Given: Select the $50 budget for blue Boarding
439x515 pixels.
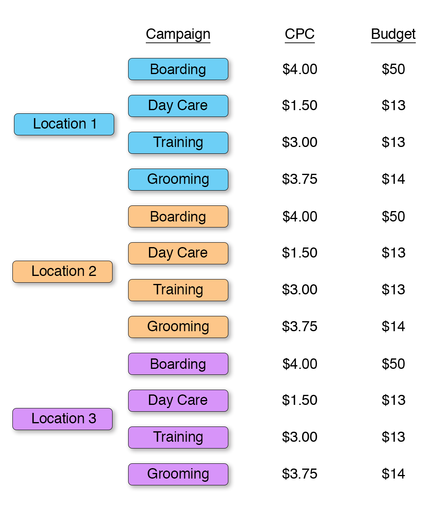Looking at the screenshot, I should [x=393, y=69].
